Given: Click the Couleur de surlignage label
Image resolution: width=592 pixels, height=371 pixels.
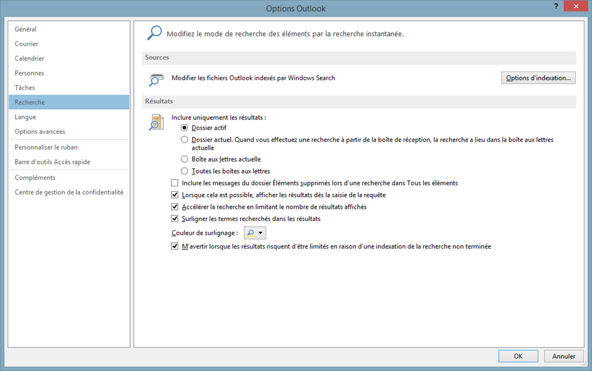Looking at the screenshot, I should 205,233.
